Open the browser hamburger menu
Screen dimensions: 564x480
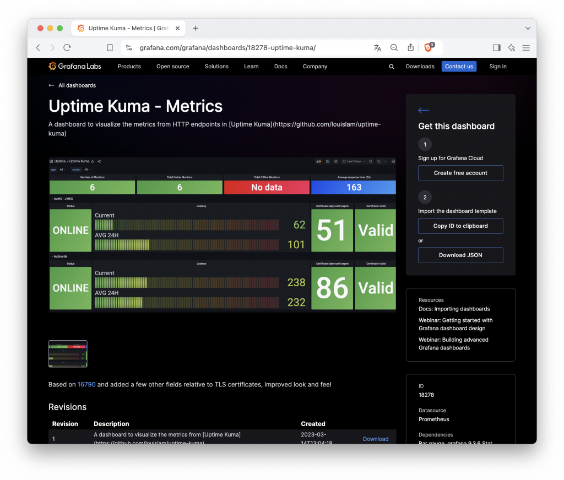(x=526, y=47)
